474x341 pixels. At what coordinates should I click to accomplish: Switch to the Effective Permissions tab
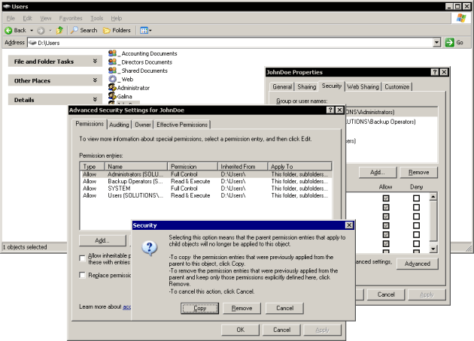(x=182, y=125)
